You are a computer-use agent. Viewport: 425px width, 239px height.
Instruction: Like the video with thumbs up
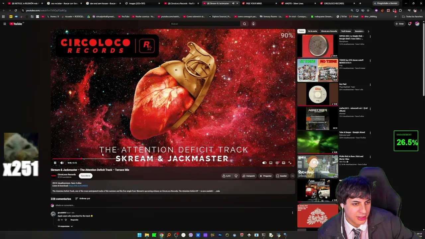pos(226,176)
